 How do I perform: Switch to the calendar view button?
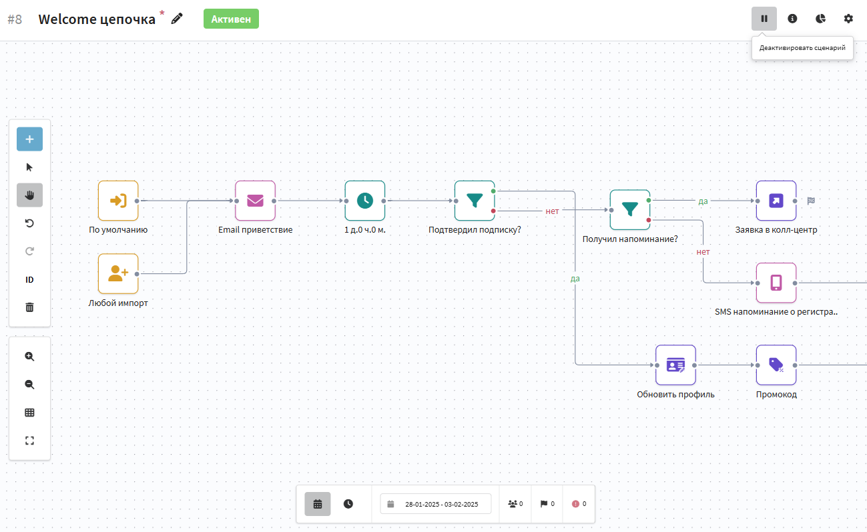(x=318, y=504)
